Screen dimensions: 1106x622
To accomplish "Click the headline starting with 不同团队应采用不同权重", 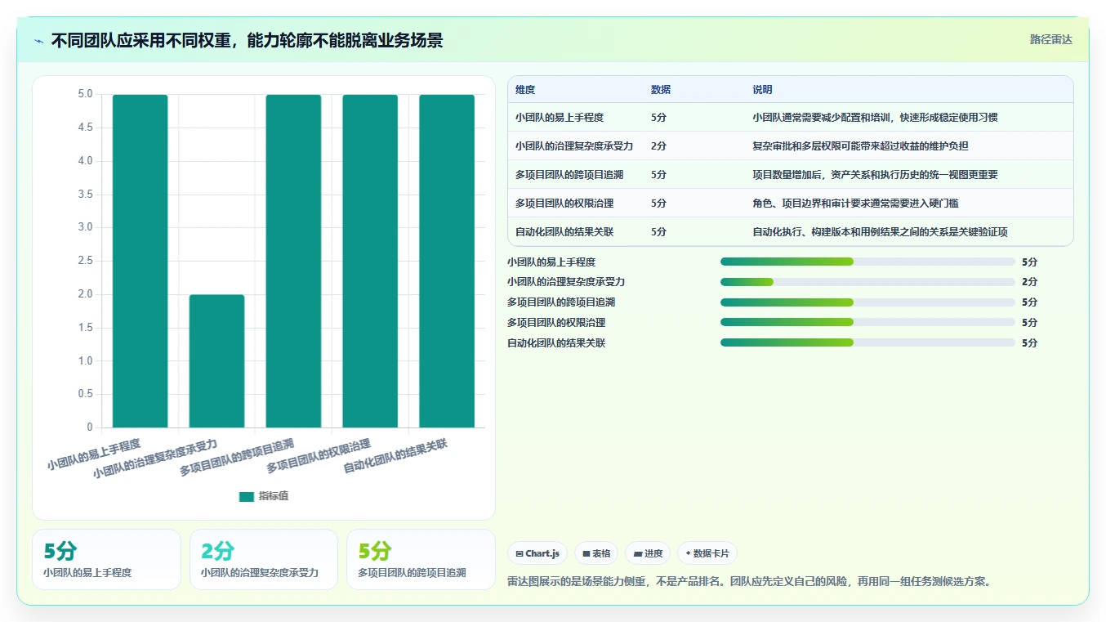I will point(247,40).
